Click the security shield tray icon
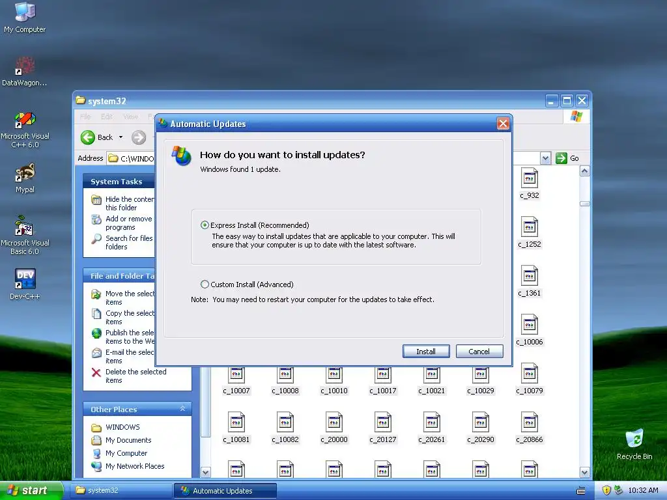667x500 pixels. point(606,490)
